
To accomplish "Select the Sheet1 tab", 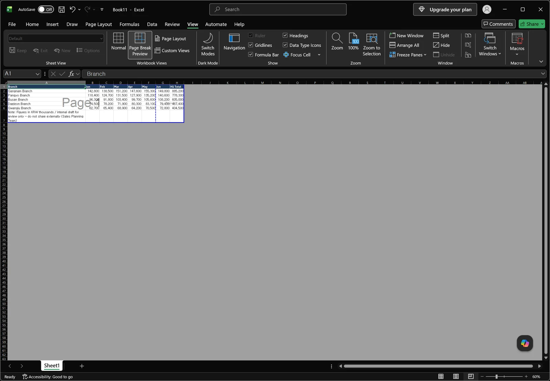I will (x=52, y=366).
